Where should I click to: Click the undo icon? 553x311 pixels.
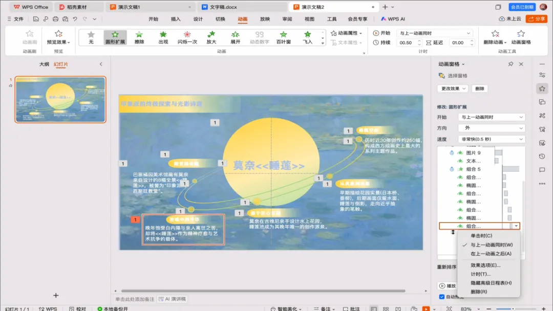coord(75,19)
